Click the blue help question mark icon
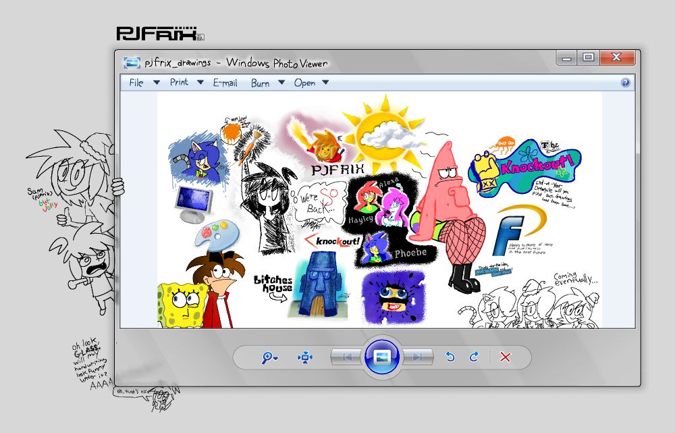The height and width of the screenshot is (433, 675). pyautogui.click(x=626, y=82)
